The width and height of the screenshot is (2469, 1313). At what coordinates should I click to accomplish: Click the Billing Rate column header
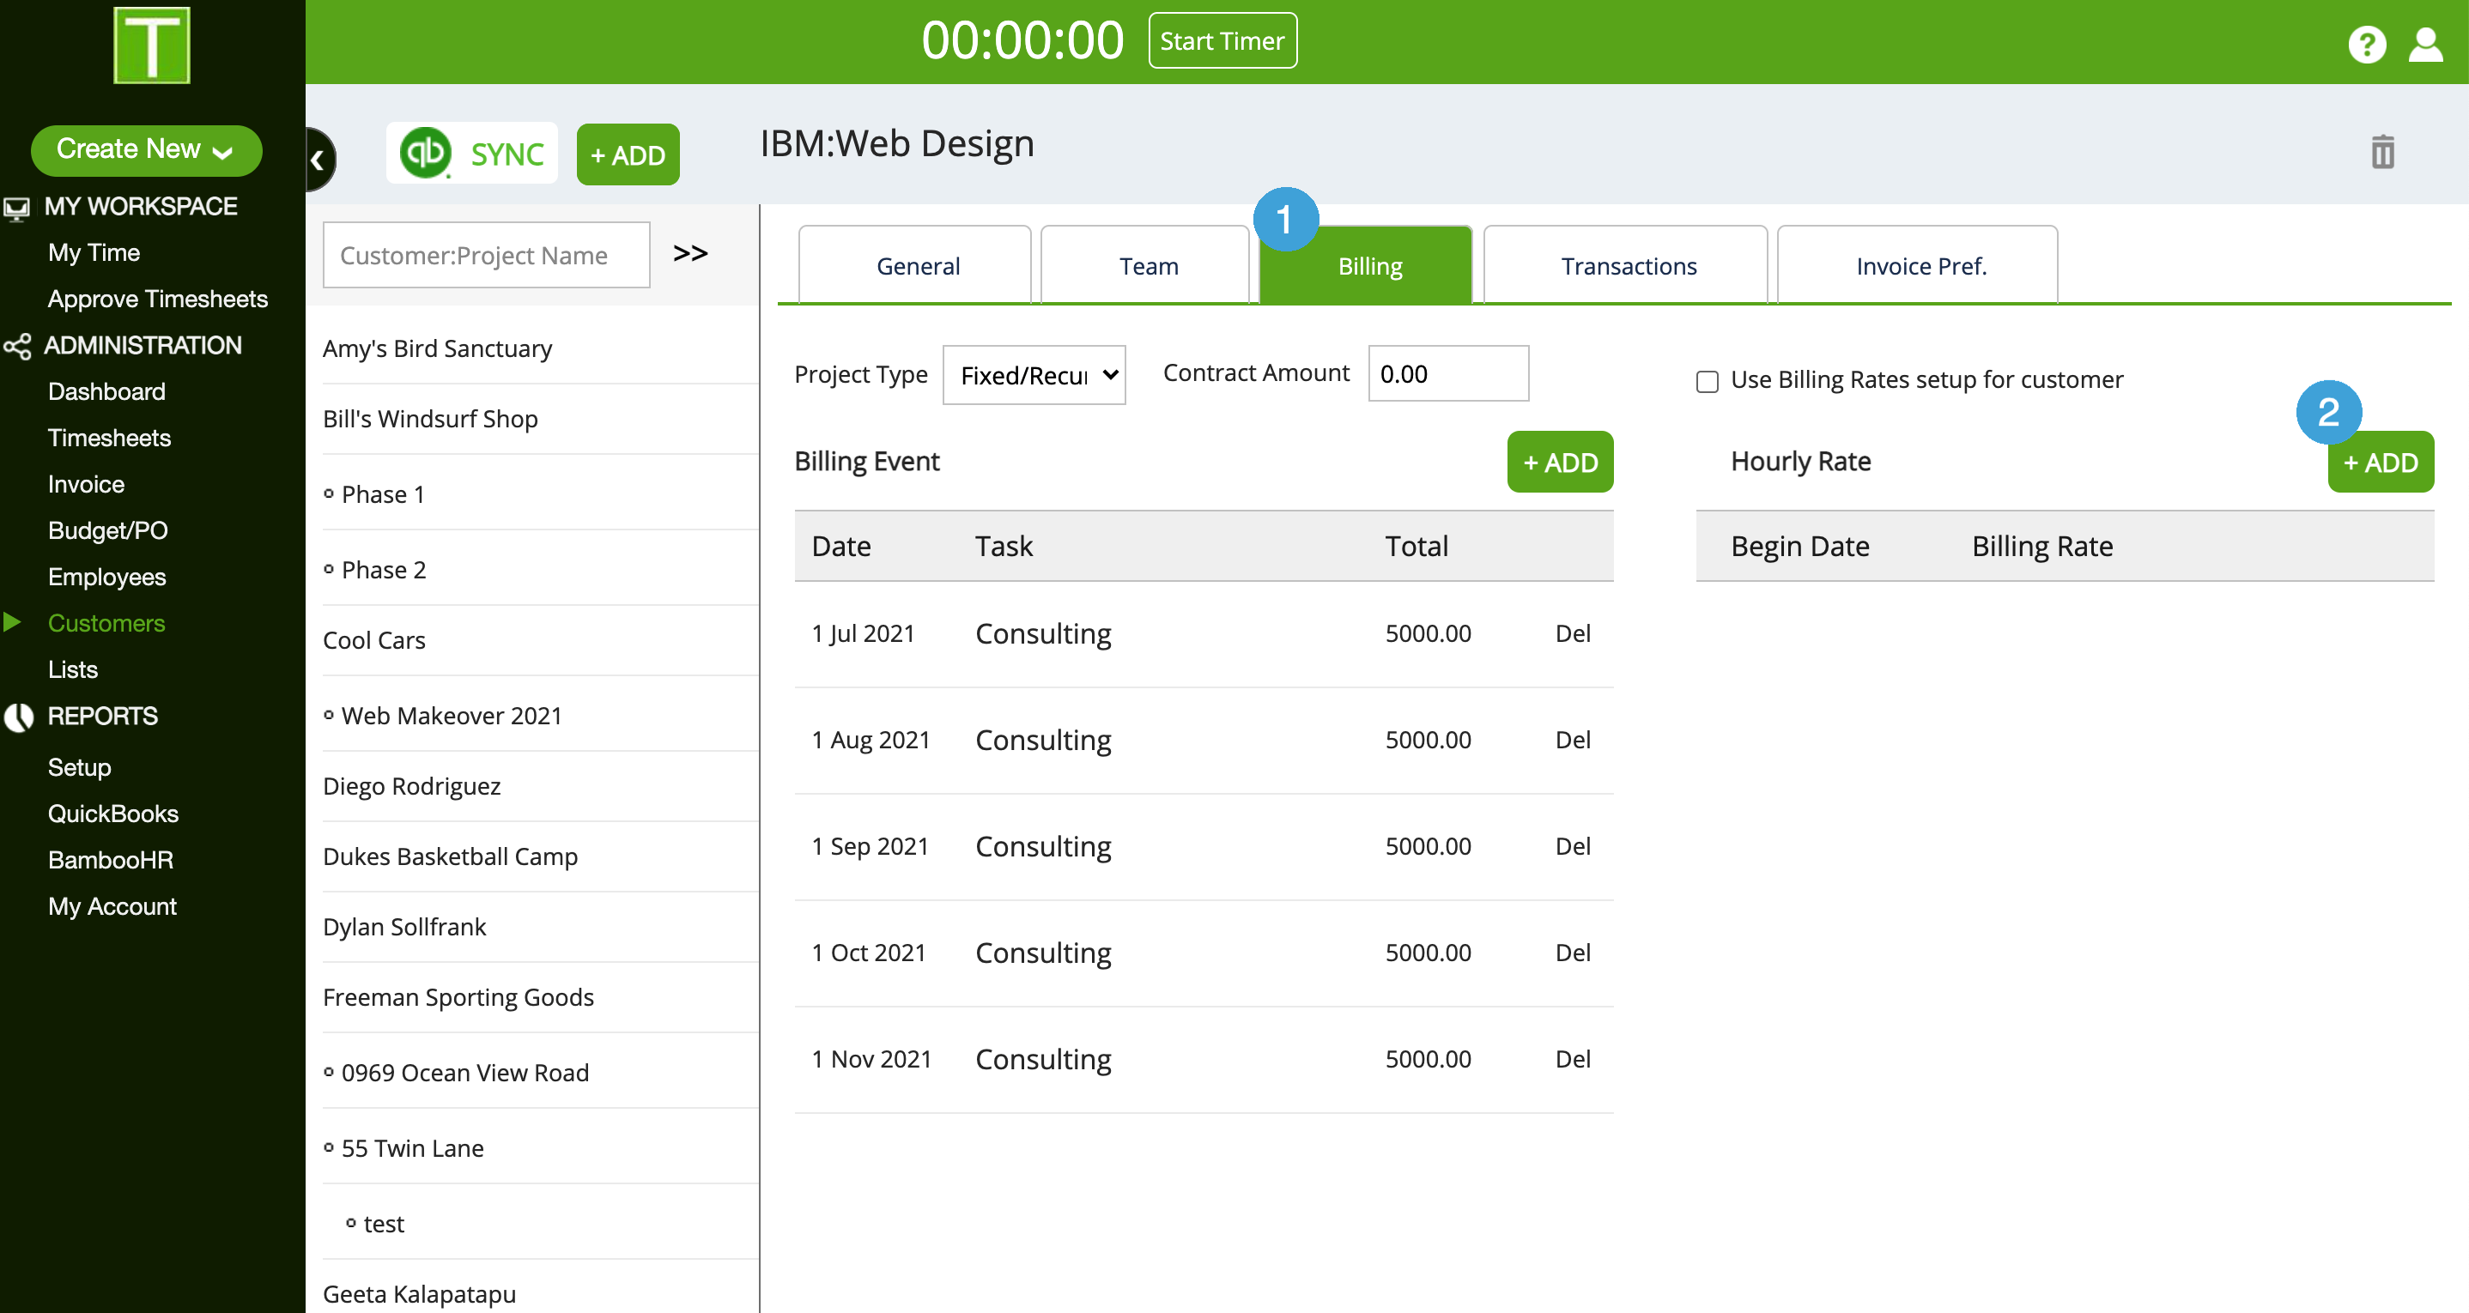click(x=2041, y=547)
